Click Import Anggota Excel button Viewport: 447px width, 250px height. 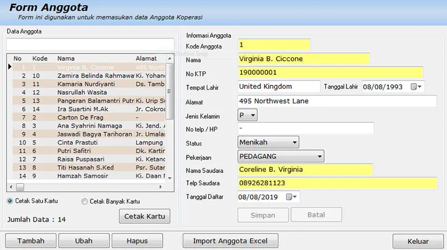(x=230, y=241)
